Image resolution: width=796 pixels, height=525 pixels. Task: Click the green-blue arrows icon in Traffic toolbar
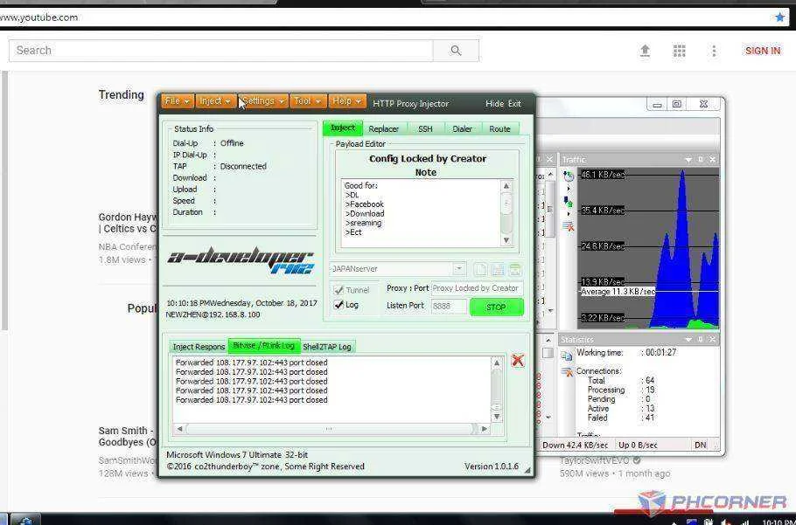pyautogui.click(x=568, y=202)
